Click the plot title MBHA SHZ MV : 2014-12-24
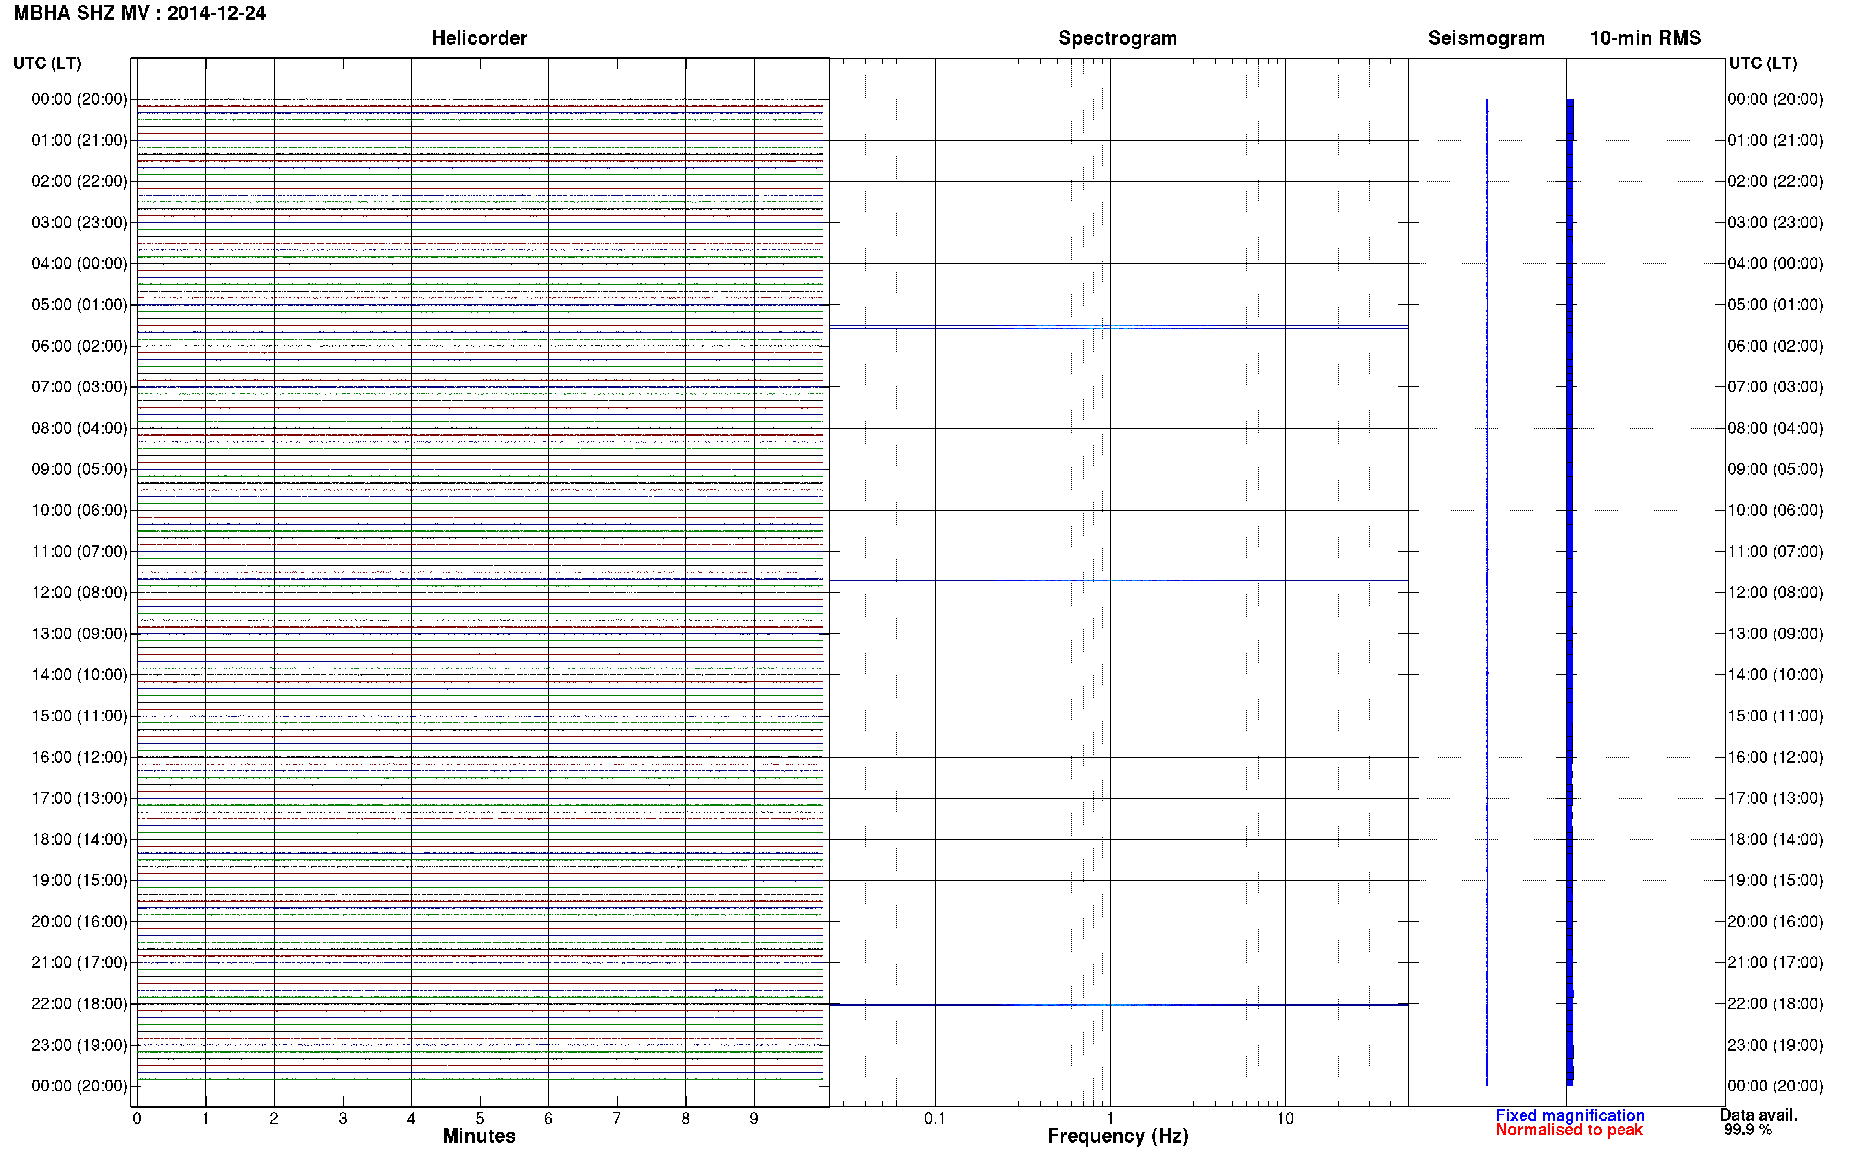 pyautogui.click(x=140, y=13)
